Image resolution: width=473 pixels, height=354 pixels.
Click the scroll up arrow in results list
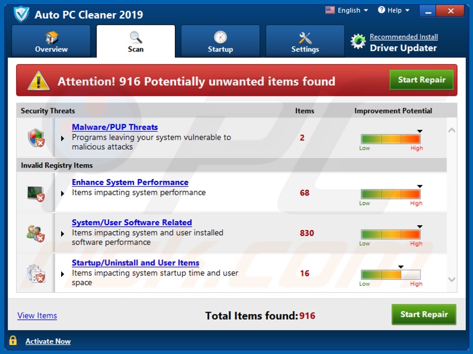click(x=451, y=131)
